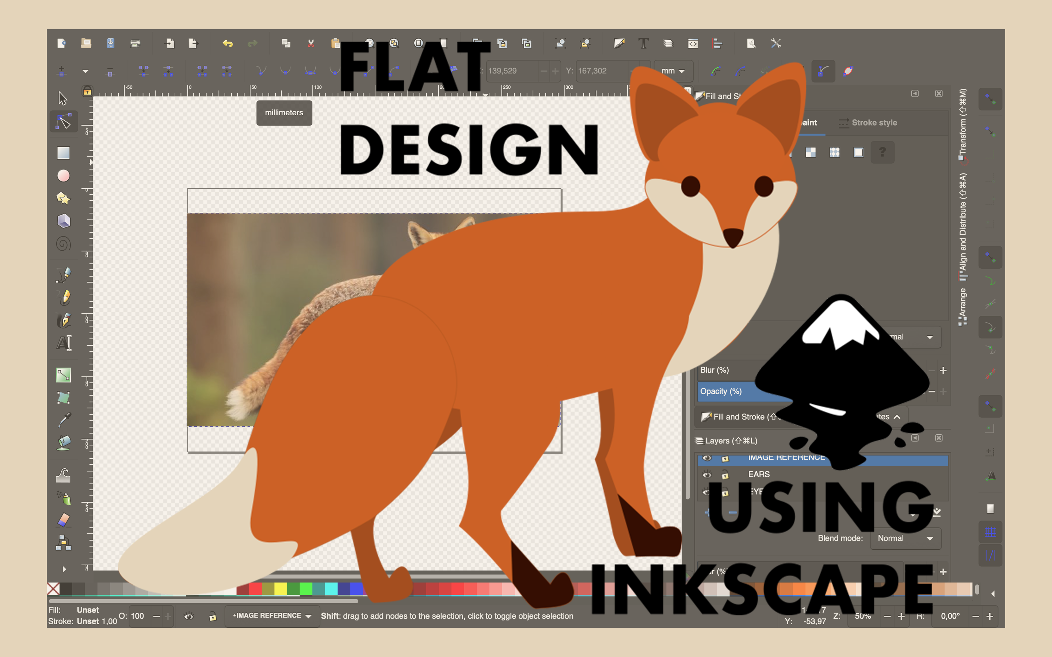Make selected nodes smooth
The height and width of the screenshot is (657, 1052).
pos(285,71)
